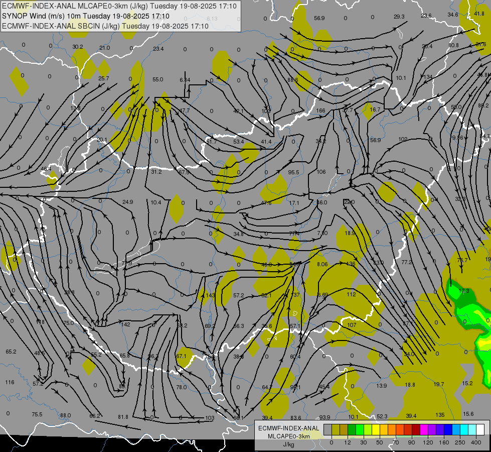
Task: Pick the sky blue swatch right of pure blue
Action: coord(456,429)
